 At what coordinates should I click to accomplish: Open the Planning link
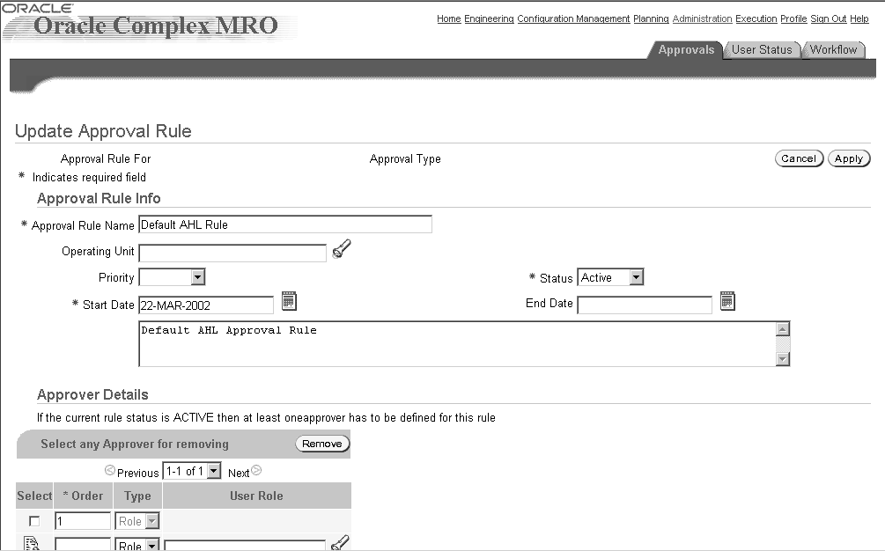pos(651,18)
